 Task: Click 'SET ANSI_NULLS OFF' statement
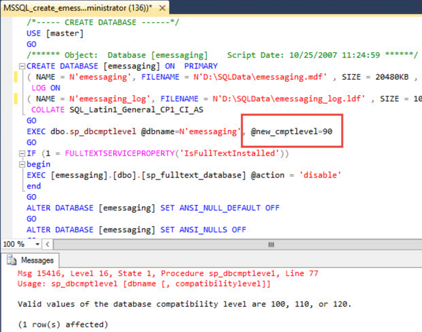(203, 230)
